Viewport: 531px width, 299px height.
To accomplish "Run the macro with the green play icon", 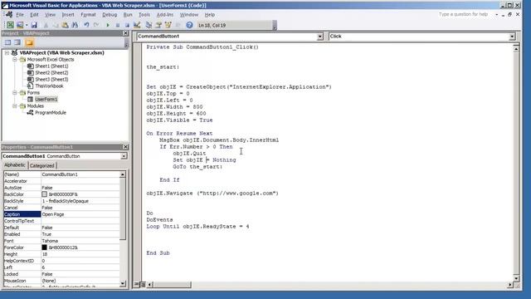I will coord(108,25).
